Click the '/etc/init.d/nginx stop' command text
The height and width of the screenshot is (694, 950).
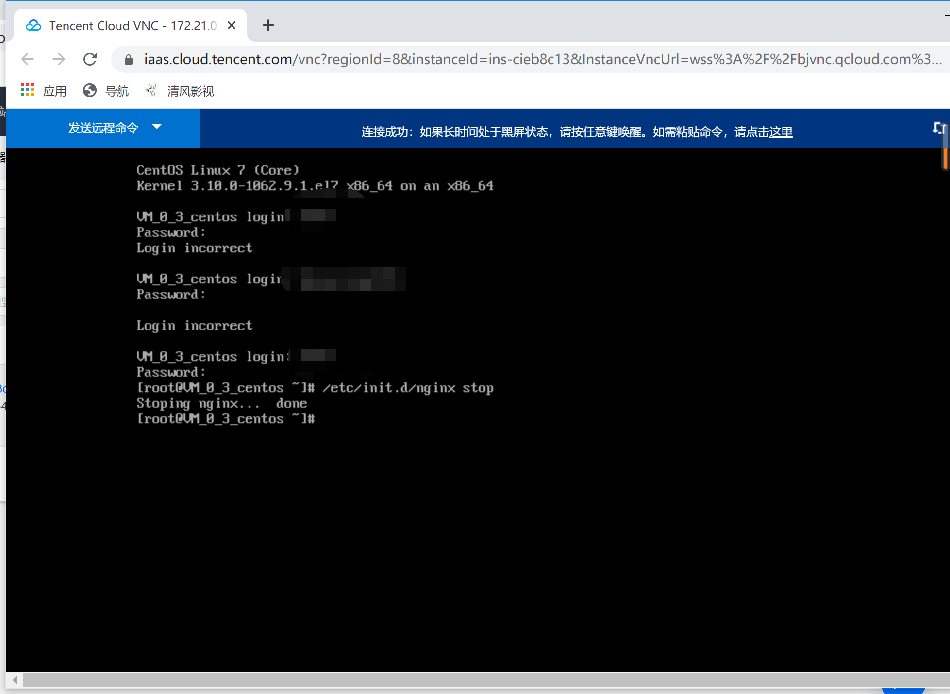(408, 388)
